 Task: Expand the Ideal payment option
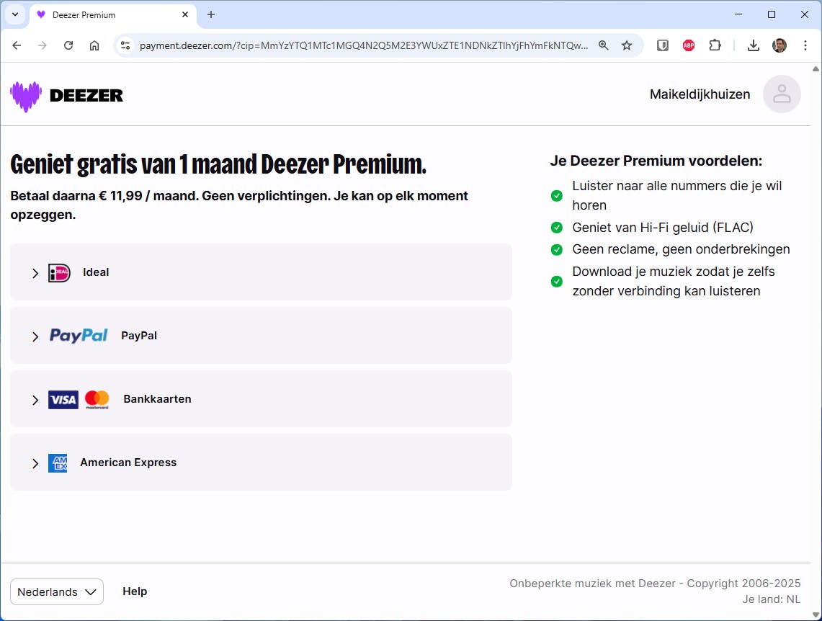35,272
